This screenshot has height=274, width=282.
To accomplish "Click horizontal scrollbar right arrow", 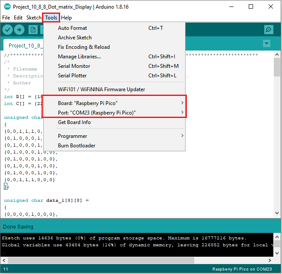I will click(x=270, y=260).
